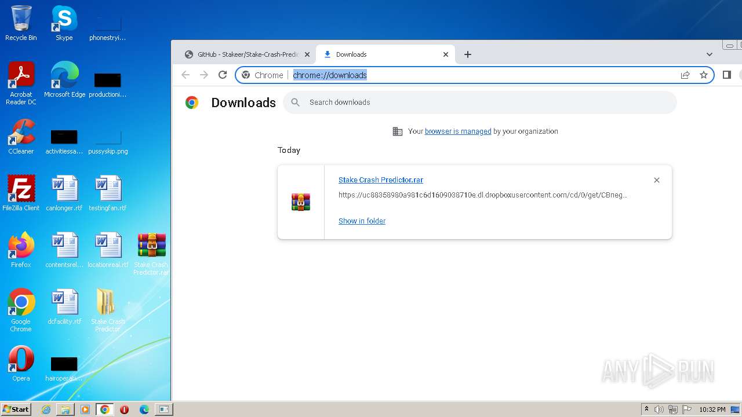This screenshot has width=742, height=417.
Task: Open a new Chrome tab
Action: (468, 54)
